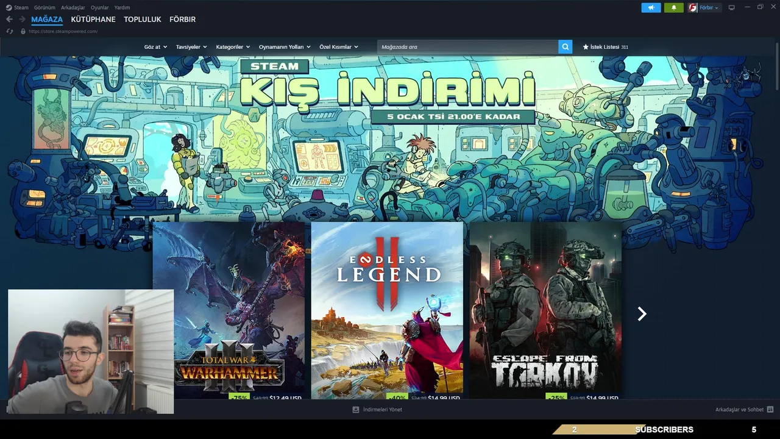Switch to Big Picture mode monitor icon
Screen dimensions: 780x439
coord(732,7)
